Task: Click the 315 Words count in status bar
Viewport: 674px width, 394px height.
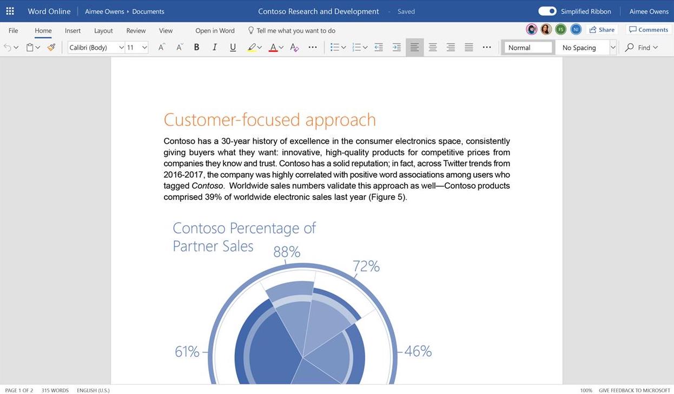Action: coord(55,390)
